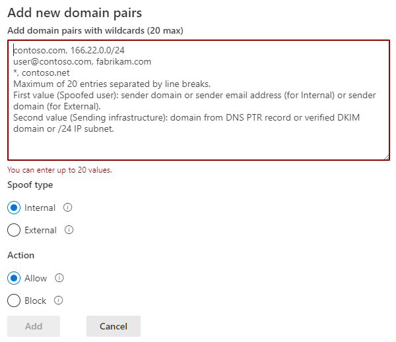This screenshot has width=396, height=342.
Task: Select the Internal spoof type radio circle
Action: [x=14, y=208]
